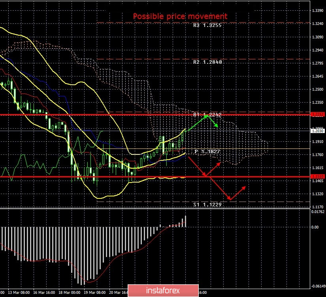Image resolution: width=326 pixels, height=297 pixels.
Task: Click the R1 1.2242 resistance label
Action: [x=207, y=114]
